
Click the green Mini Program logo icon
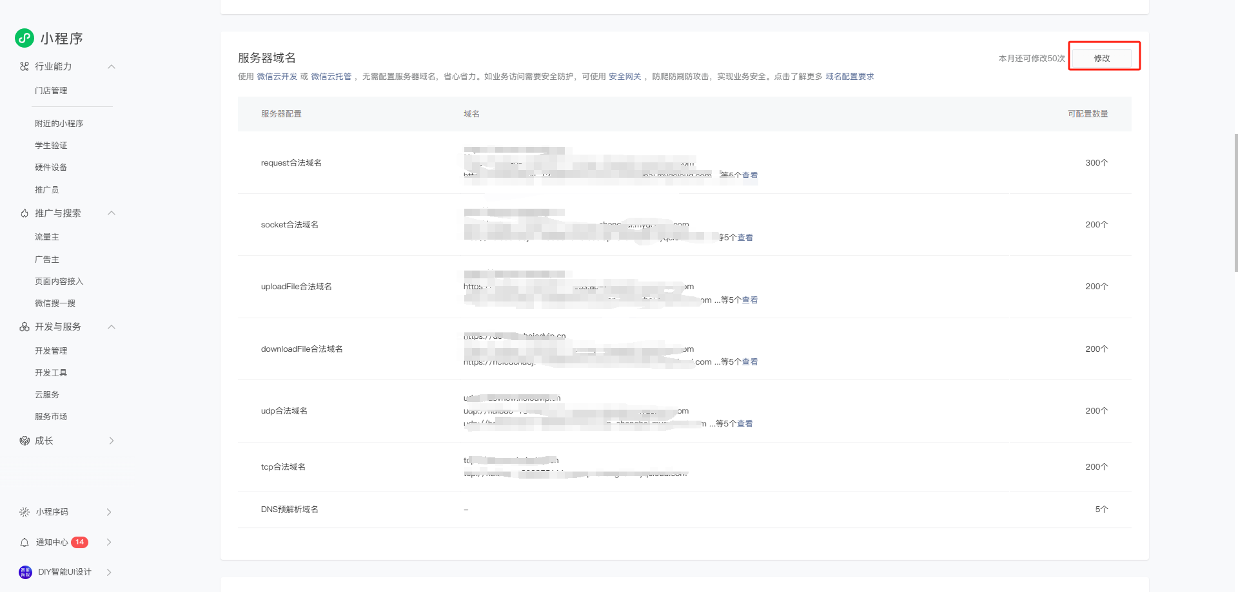click(x=25, y=38)
